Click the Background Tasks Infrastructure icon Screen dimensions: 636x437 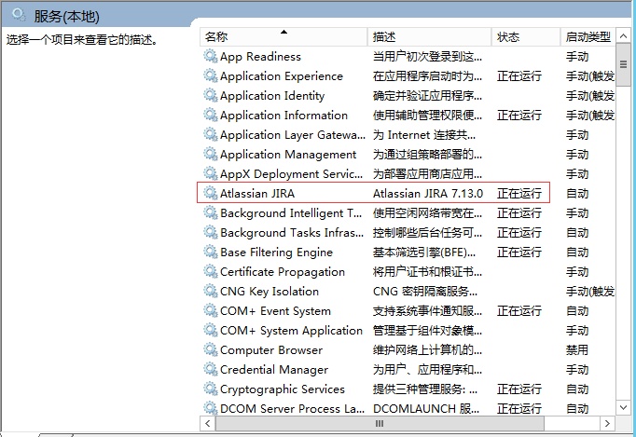pyautogui.click(x=211, y=233)
